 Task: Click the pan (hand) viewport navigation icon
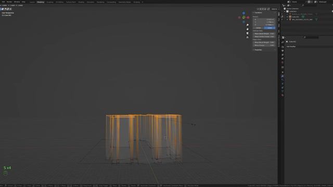click(x=248, y=29)
